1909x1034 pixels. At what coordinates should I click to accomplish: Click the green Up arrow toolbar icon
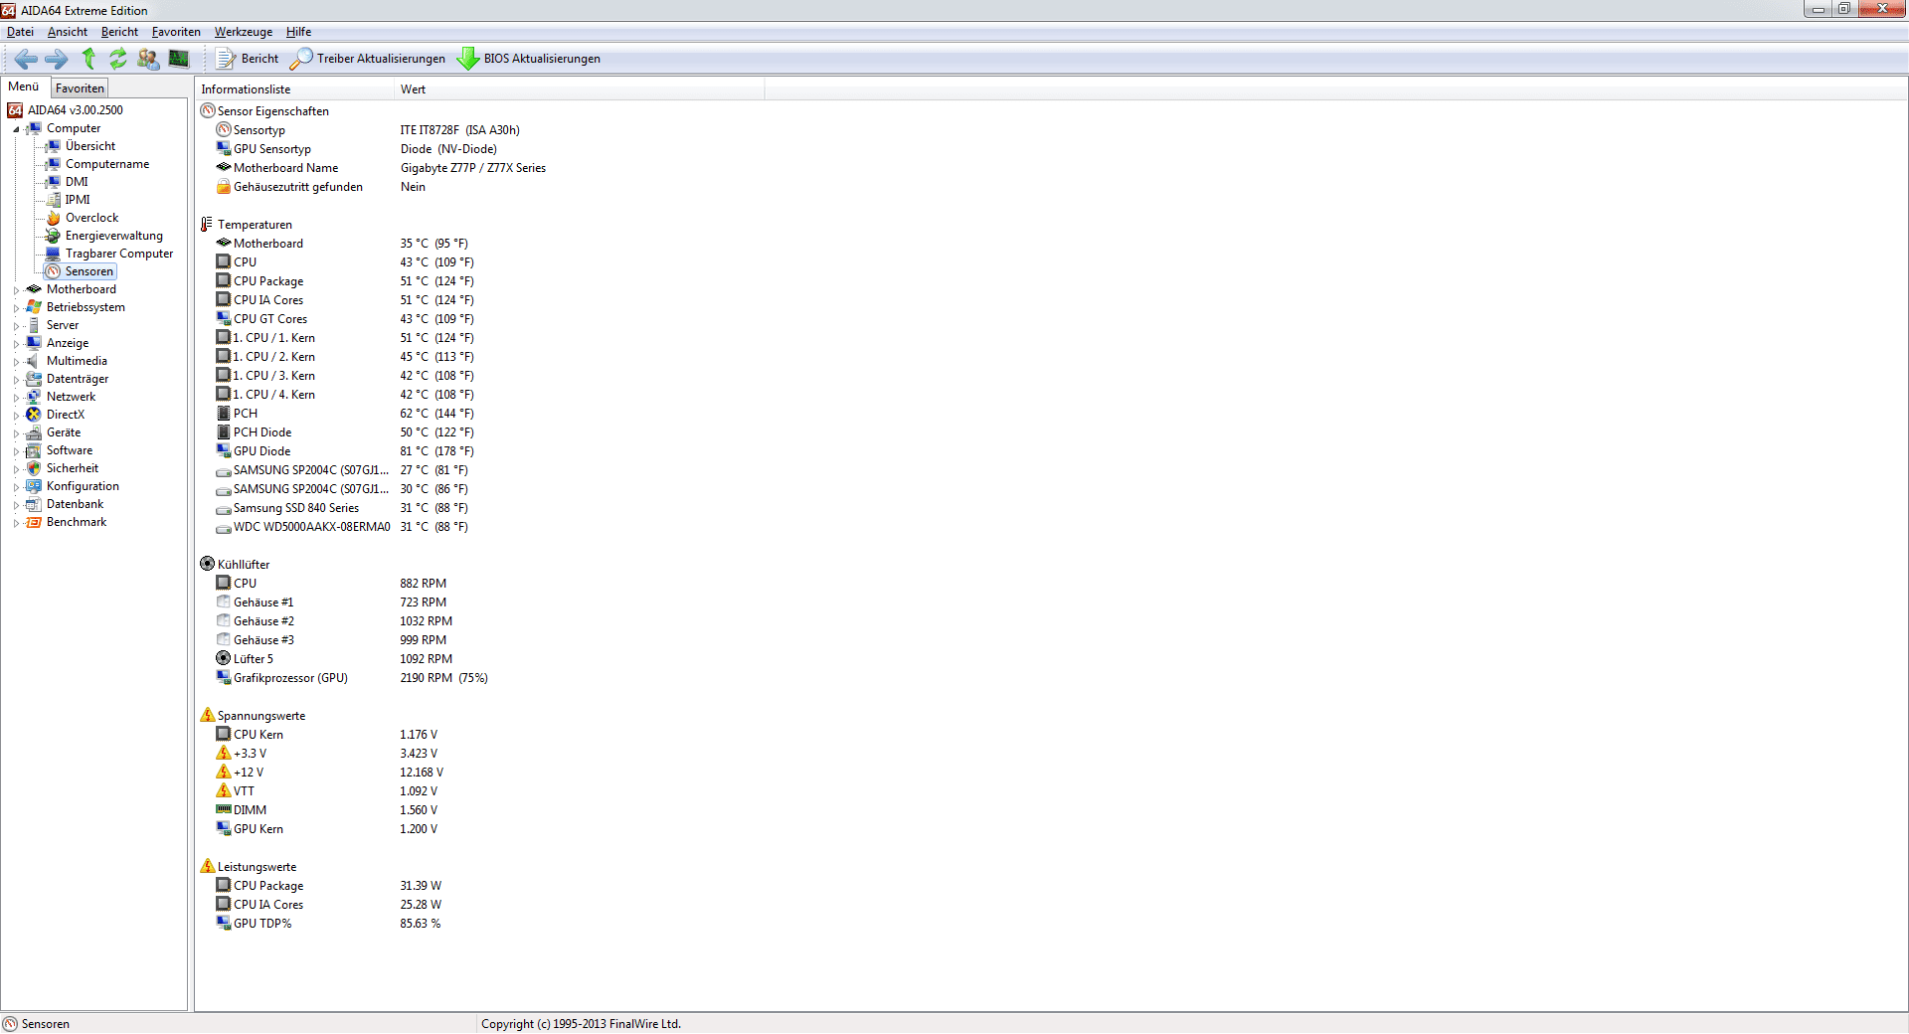point(88,59)
